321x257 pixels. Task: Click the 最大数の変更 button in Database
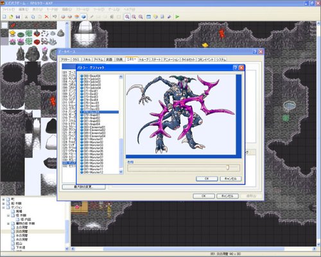83,187
